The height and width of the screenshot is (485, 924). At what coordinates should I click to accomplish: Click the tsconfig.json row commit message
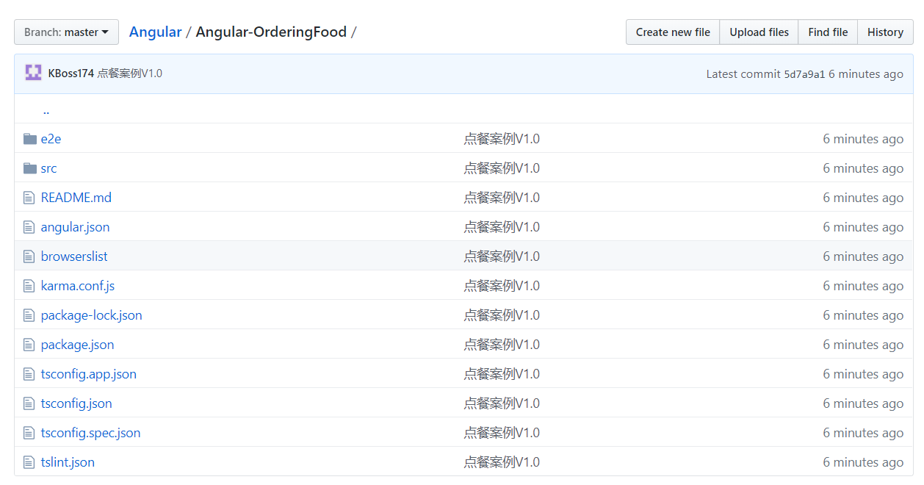pos(502,403)
